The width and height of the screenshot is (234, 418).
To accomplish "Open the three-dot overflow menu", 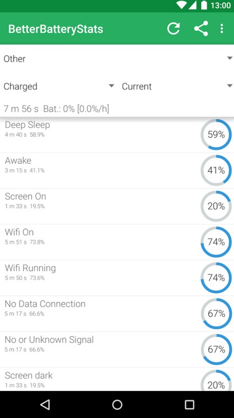I will (x=222, y=29).
